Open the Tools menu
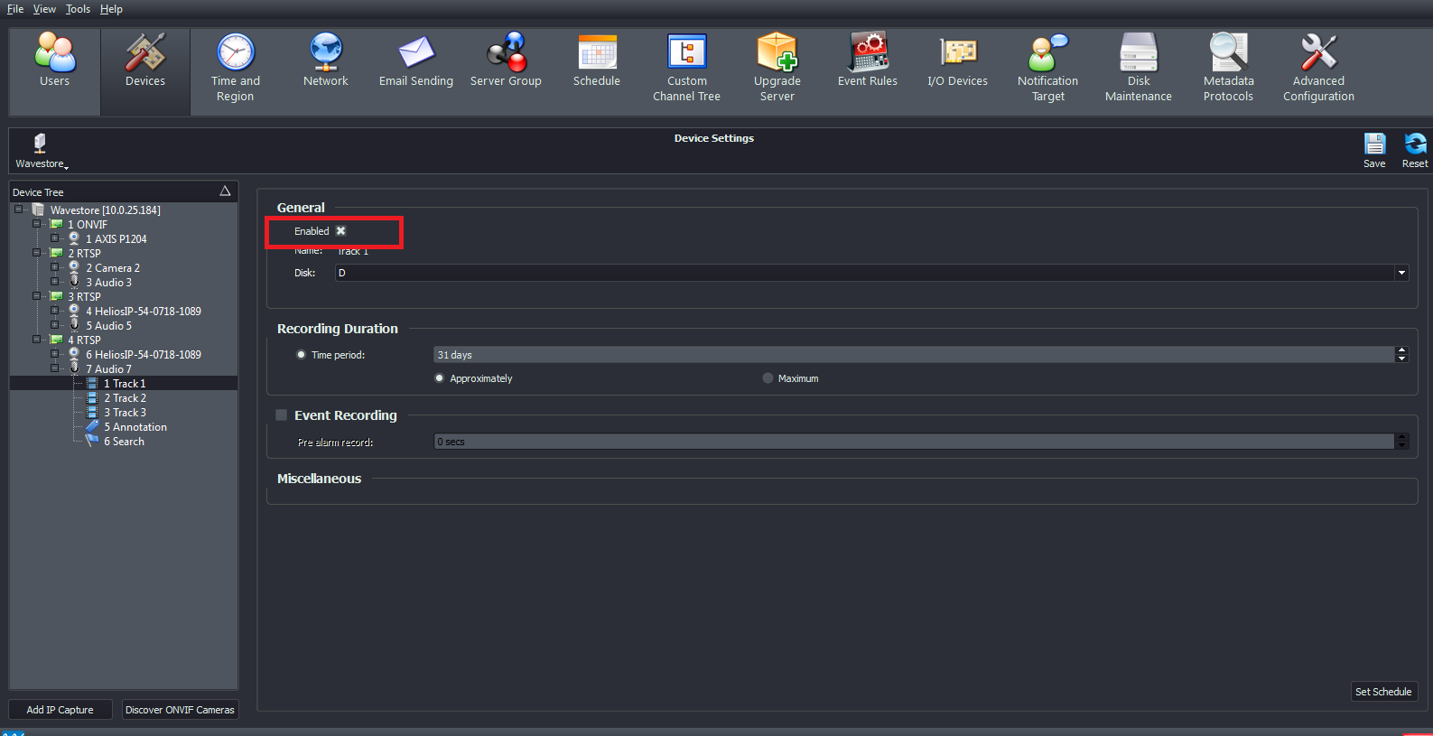 pos(78,9)
